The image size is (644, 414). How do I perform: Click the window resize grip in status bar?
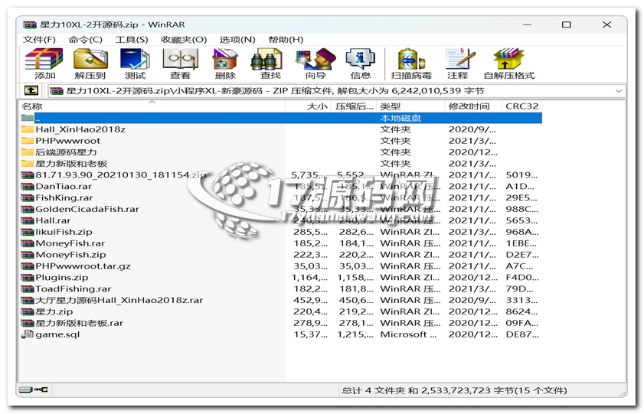622,393
